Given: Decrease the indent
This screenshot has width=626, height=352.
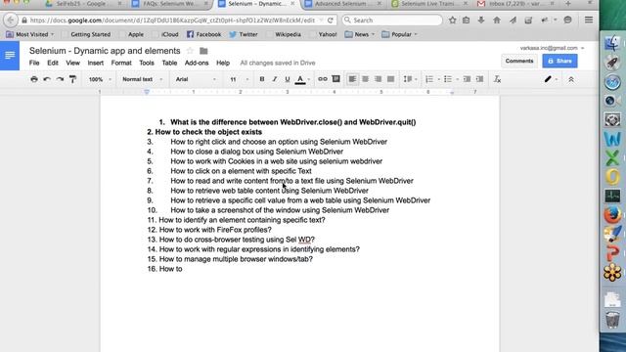Looking at the screenshot, I should [x=467, y=79].
